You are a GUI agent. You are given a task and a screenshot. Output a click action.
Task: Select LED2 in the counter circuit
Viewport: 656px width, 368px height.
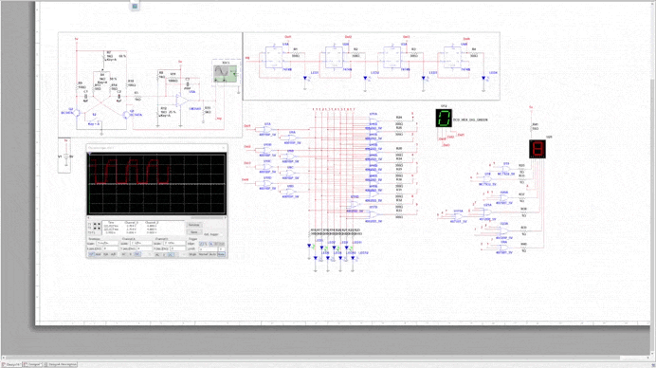point(365,78)
